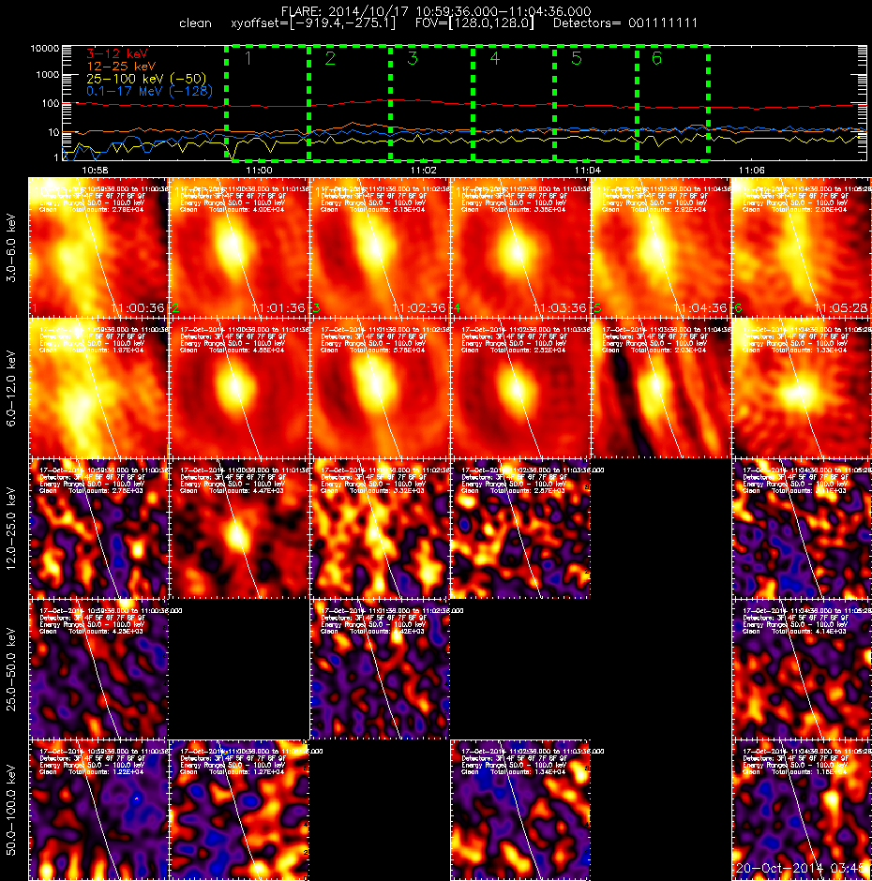The image size is (872, 881).
Task: Open the 3.0-6.0 keV image stamped 11:03:36
Action: pyautogui.click(x=520, y=247)
